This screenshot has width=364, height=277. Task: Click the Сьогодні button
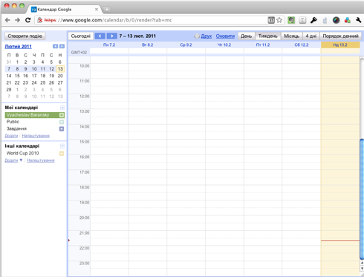(x=81, y=36)
